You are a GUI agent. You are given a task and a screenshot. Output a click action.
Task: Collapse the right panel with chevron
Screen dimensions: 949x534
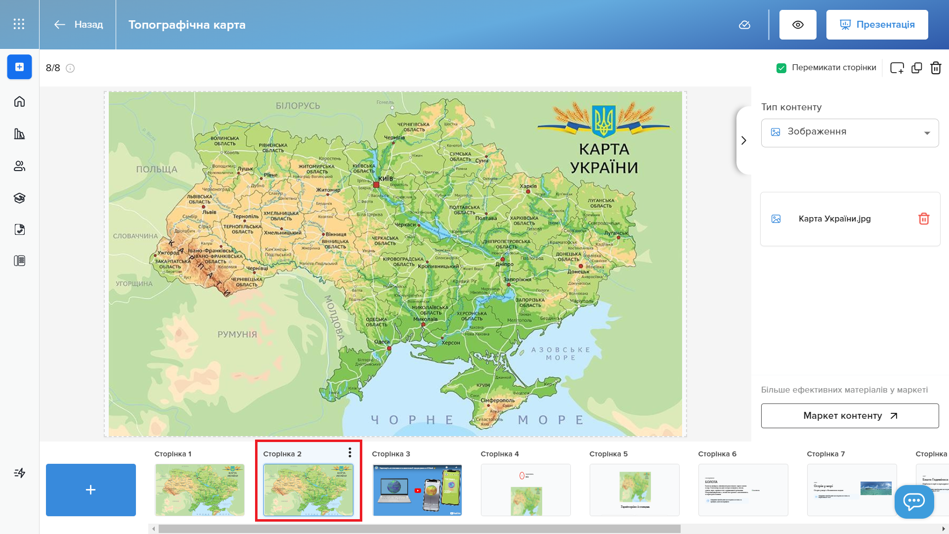[743, 140]
